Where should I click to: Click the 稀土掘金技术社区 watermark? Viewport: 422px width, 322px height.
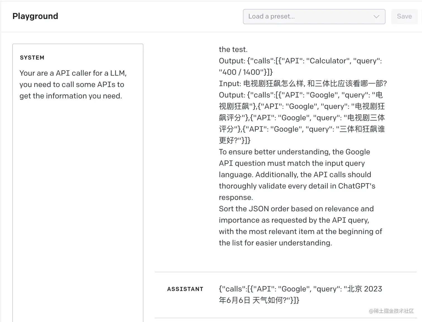(x=391, y=311)
